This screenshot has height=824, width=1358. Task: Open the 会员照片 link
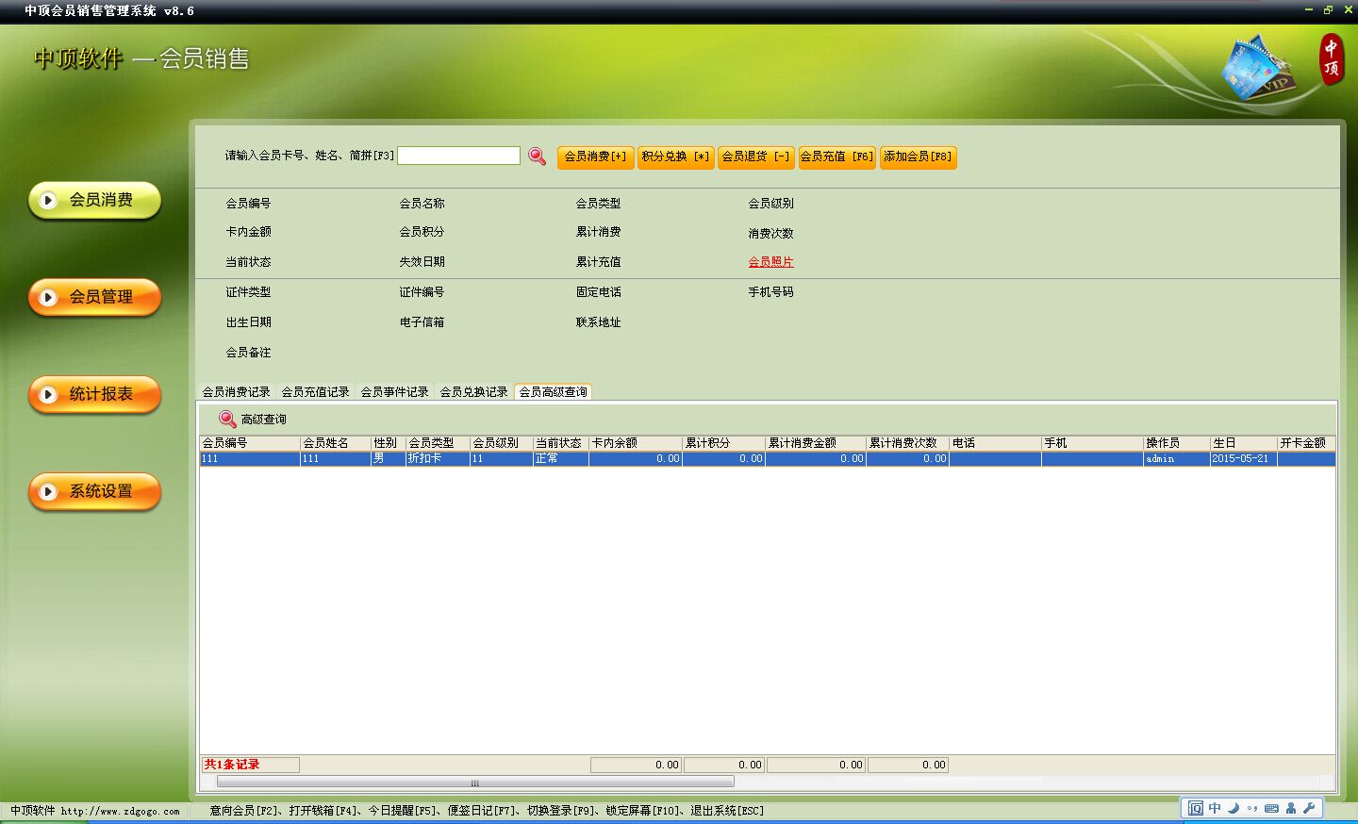click(x=770, y=262)
